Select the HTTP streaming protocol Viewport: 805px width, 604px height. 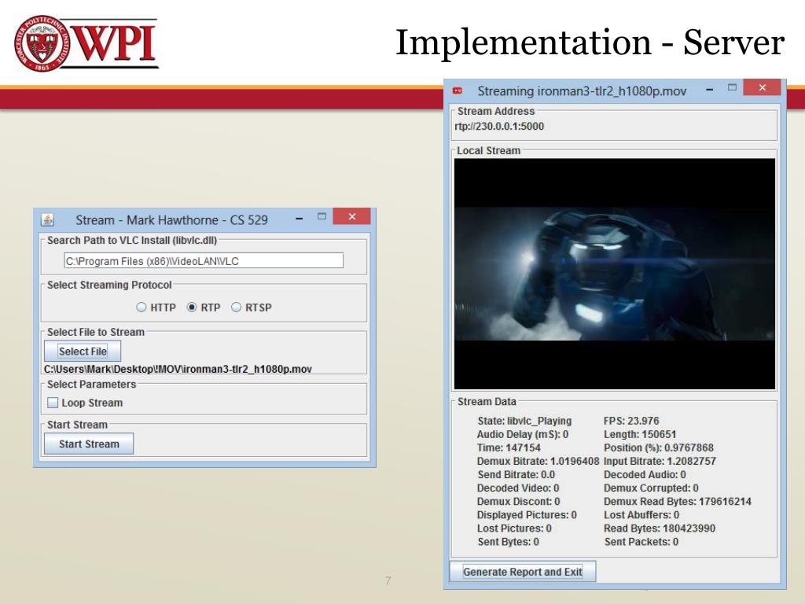pos(142,308)
